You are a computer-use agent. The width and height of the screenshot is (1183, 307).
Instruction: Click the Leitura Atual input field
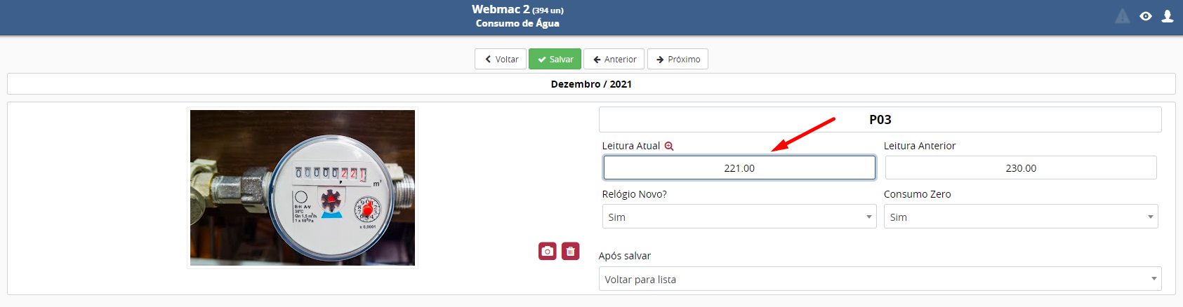(739, 168)
